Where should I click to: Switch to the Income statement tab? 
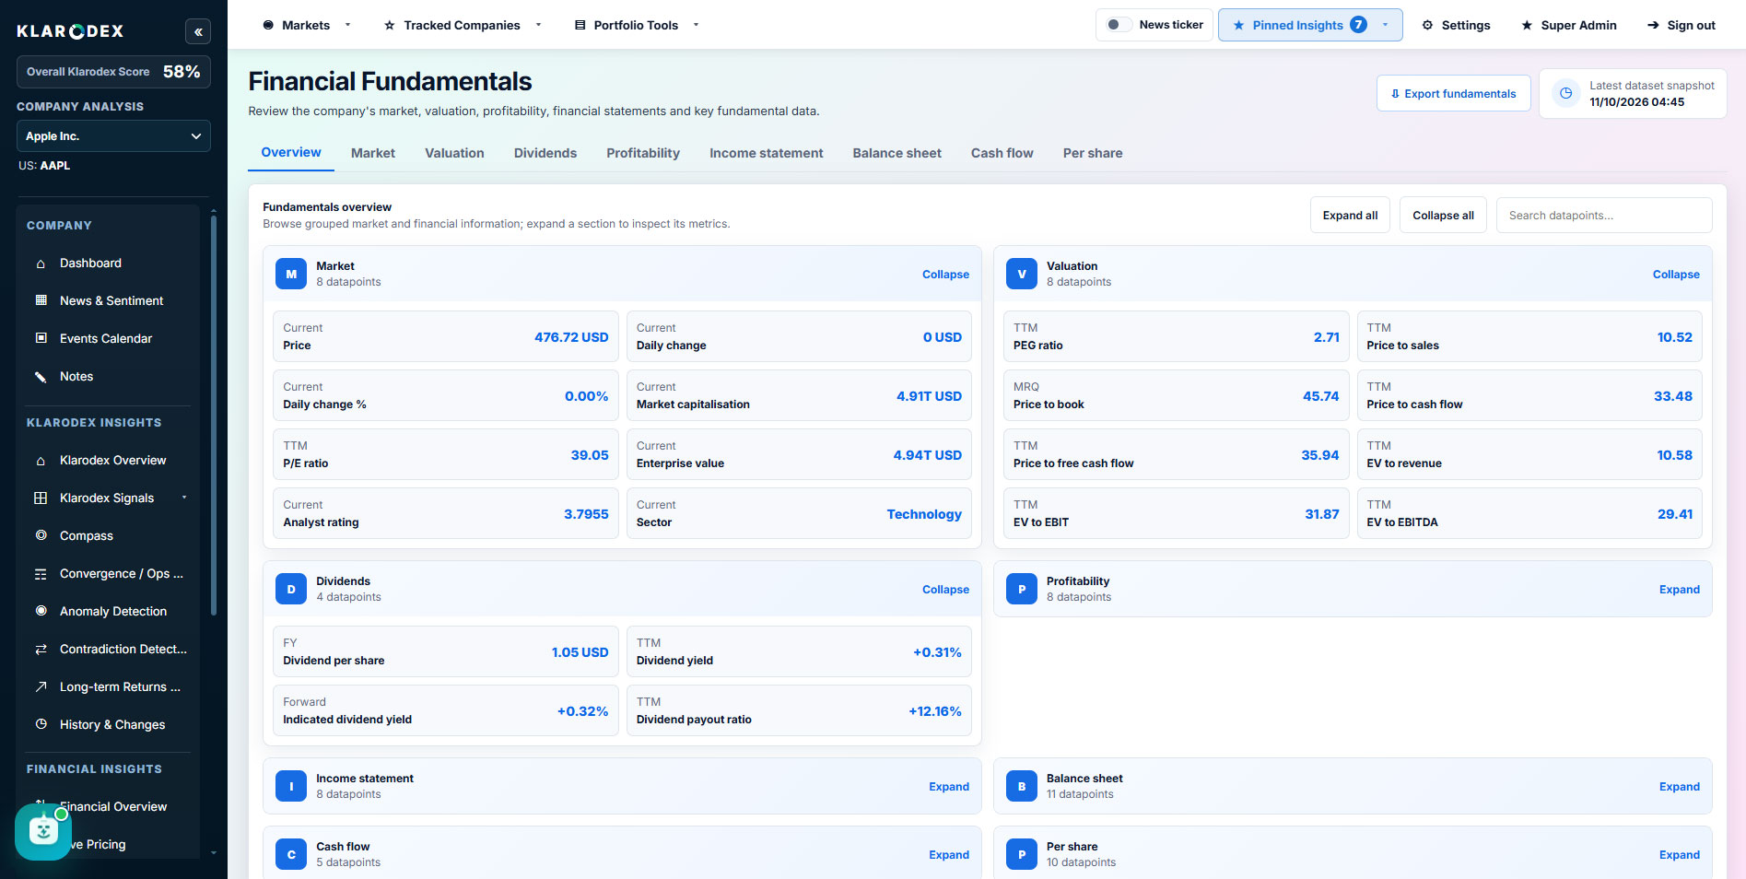click(x=766, y=153)
